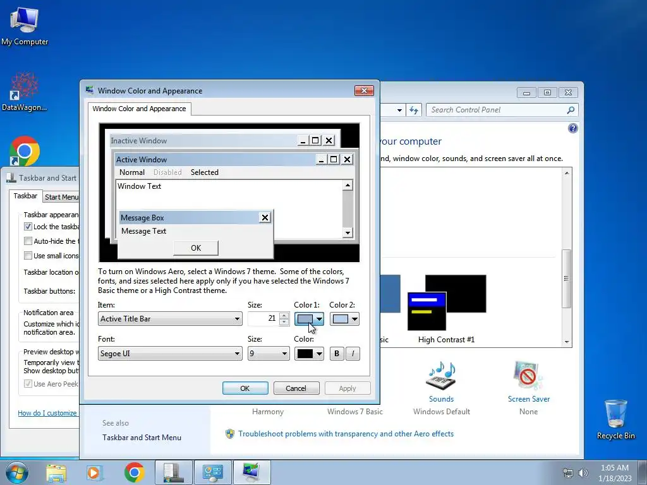This screenshot has height=485, width=647.
Task: Launch Windows Media Player from taskbar
Action: 94,473
